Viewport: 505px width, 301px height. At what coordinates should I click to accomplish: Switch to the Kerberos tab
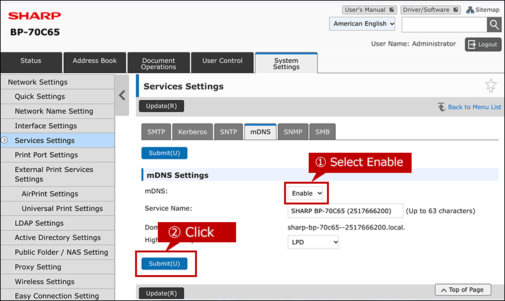(x=193, y=132)
